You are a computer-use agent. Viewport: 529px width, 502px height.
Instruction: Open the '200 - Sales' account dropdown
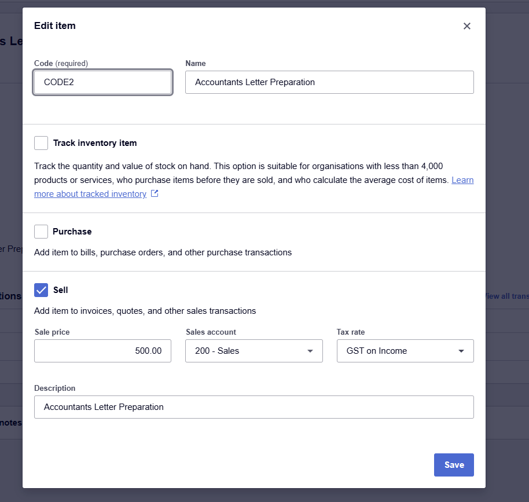coord(254,351)
